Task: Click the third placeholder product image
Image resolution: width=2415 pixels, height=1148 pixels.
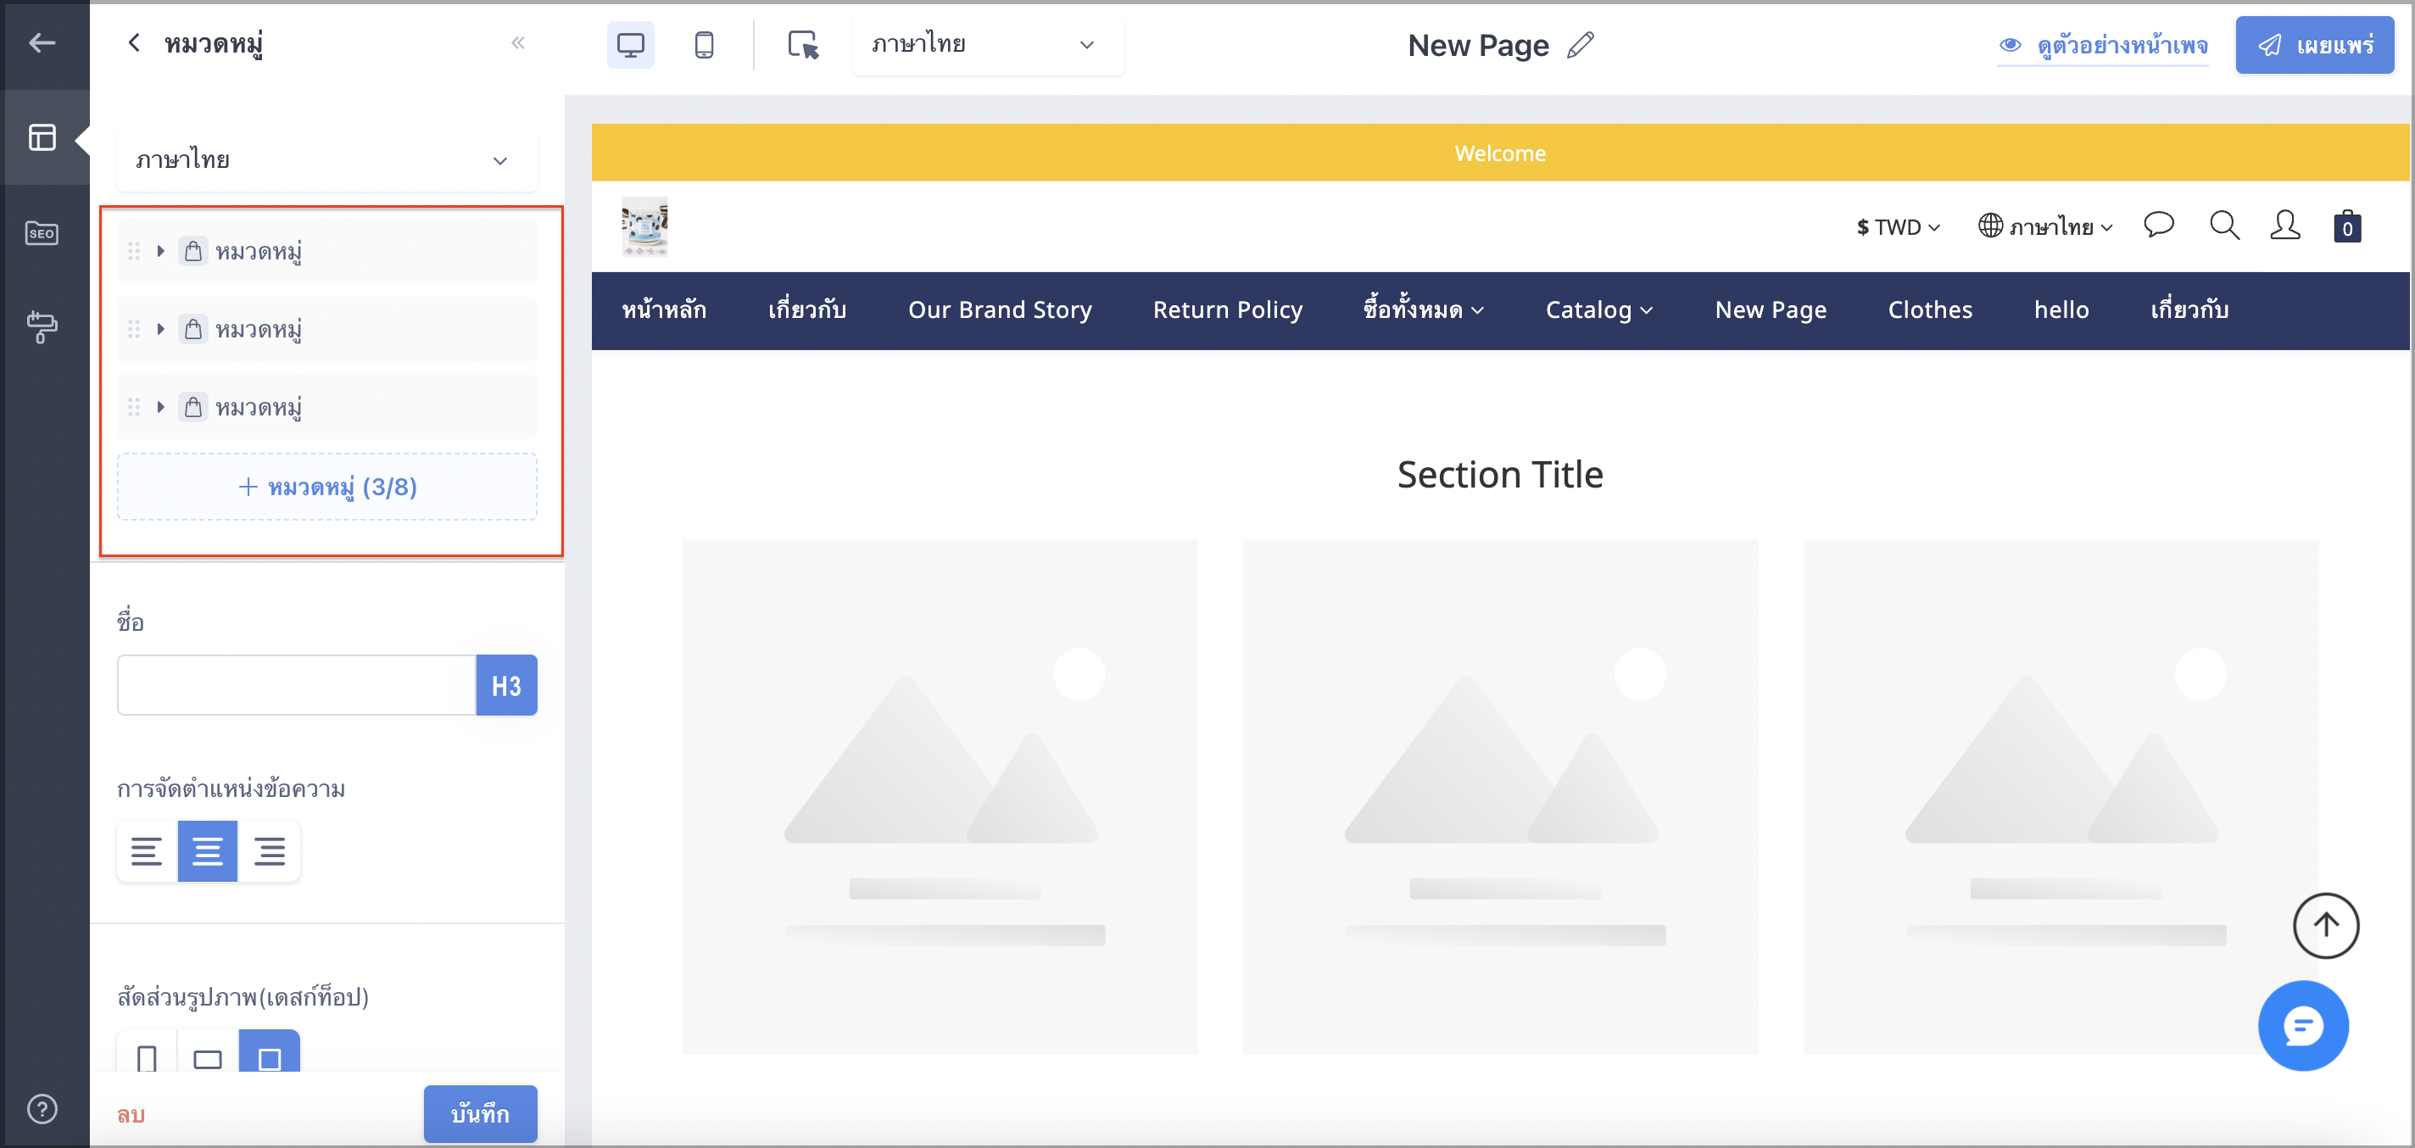Action: [2061, 797]
